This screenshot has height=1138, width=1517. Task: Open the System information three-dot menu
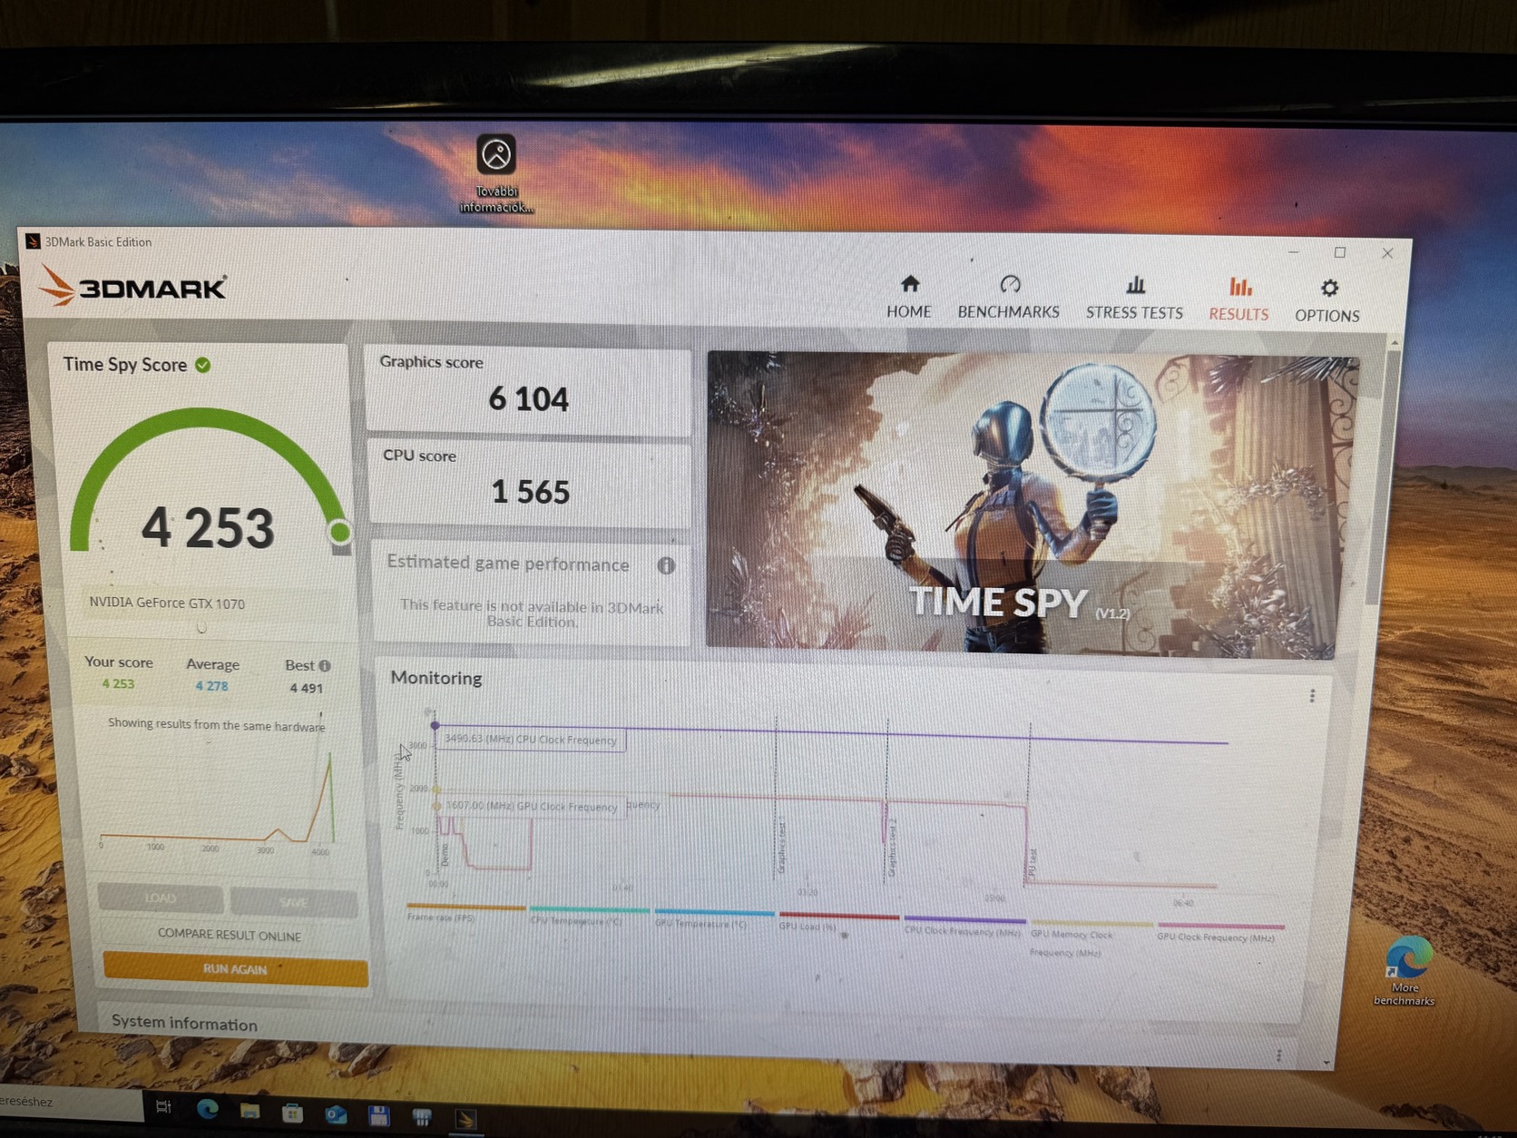pos(1279,1055)
